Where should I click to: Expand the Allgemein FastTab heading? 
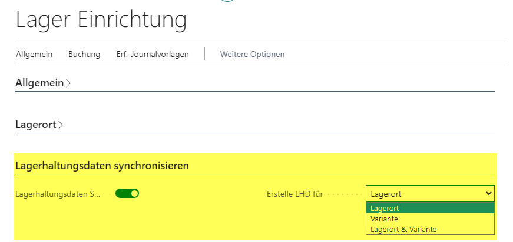tap(39, 83)
